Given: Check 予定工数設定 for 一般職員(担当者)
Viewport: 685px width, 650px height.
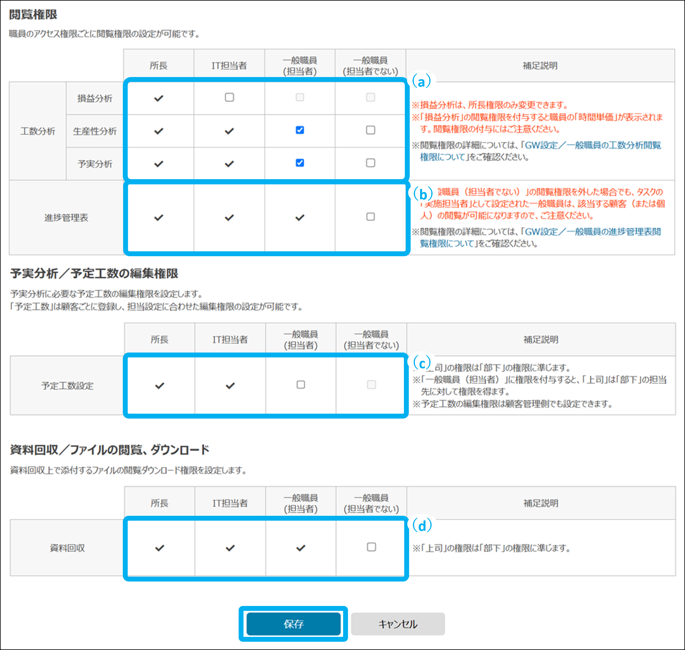Looking at the screenshot, I should (x=301, y=385).
